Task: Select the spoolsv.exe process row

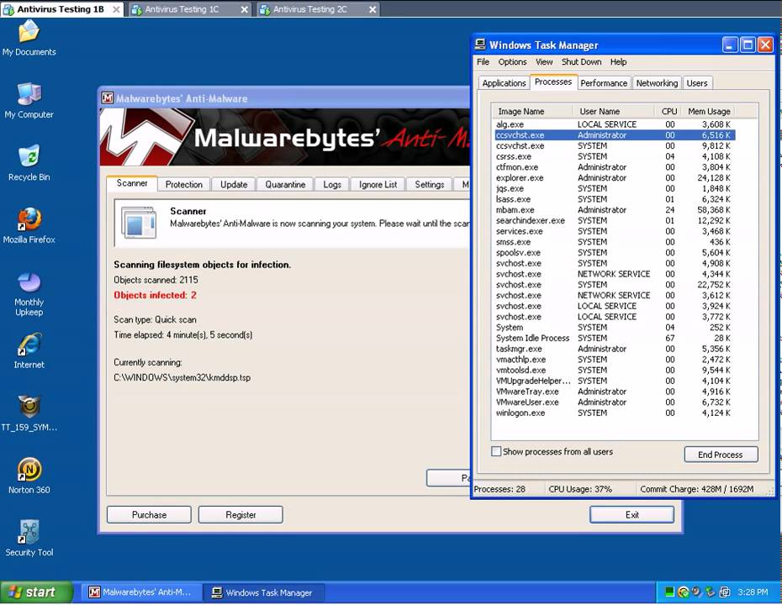Action: click(615, 253)
